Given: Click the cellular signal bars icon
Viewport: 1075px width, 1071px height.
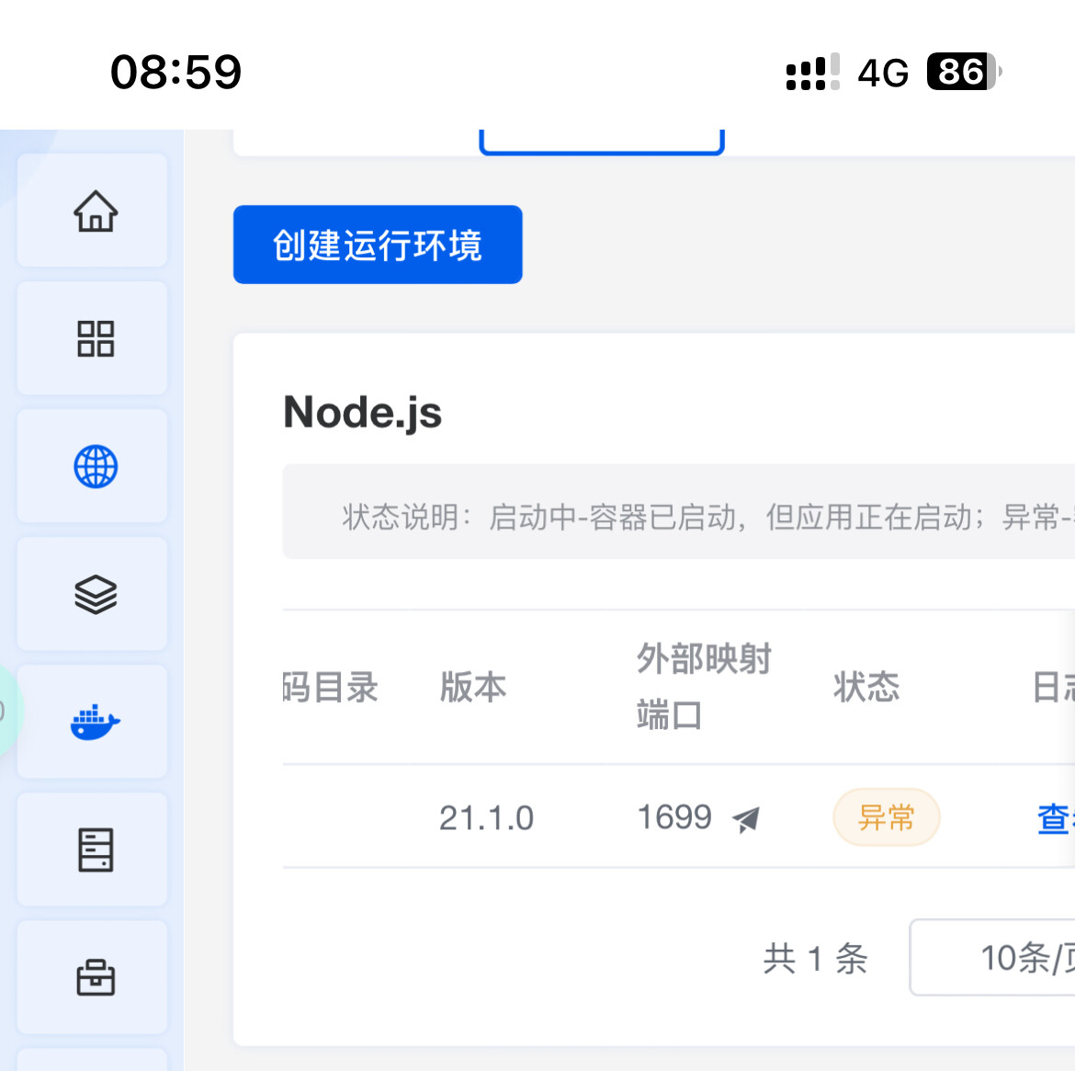Looking at the screenshot, I should [812, 72].
